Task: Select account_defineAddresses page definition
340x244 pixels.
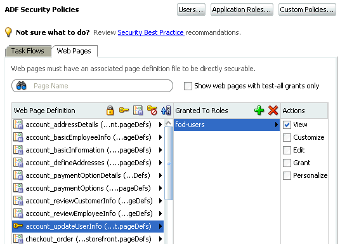Action: click(88, 163)
